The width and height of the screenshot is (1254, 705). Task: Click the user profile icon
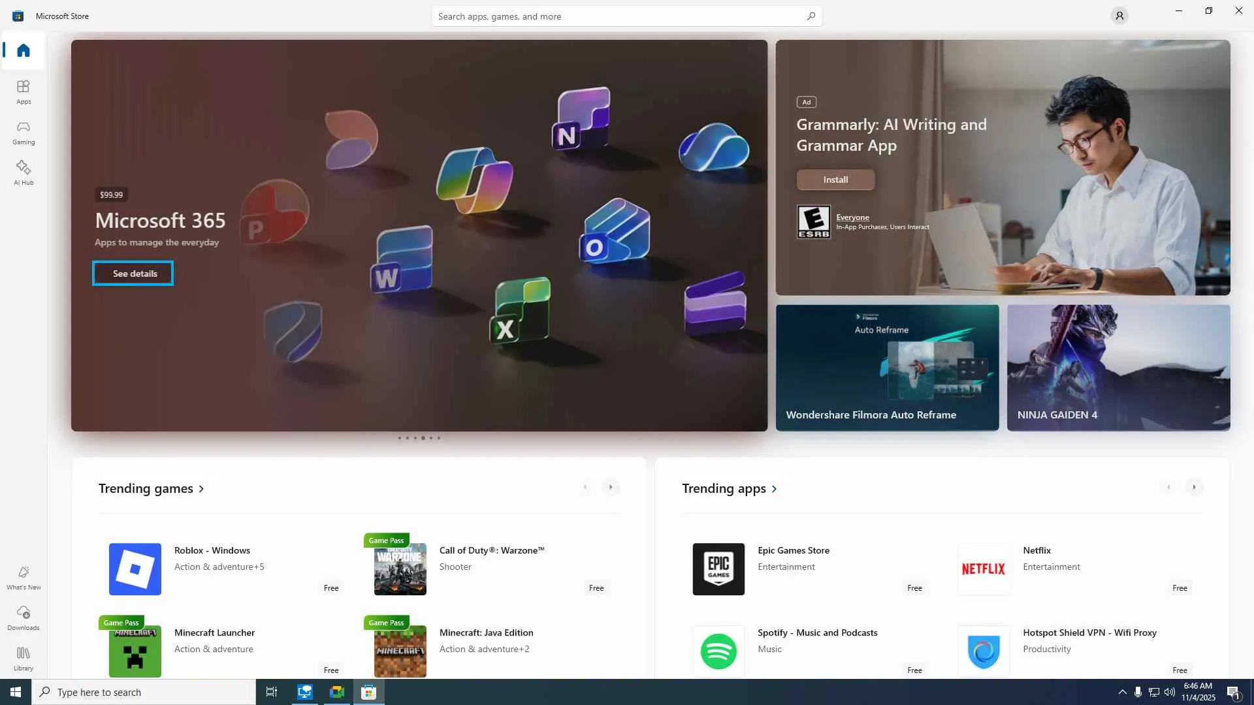point(1119,16)
